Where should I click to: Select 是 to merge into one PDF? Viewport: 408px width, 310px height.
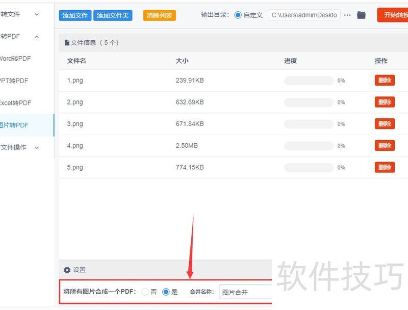166,292
